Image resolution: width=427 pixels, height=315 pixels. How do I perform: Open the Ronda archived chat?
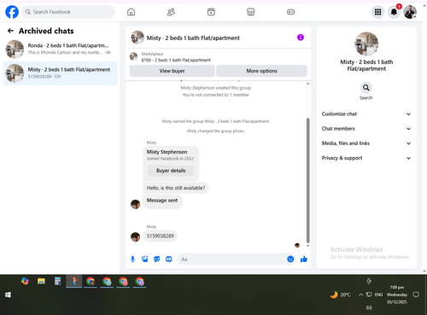tap(60, 49)
